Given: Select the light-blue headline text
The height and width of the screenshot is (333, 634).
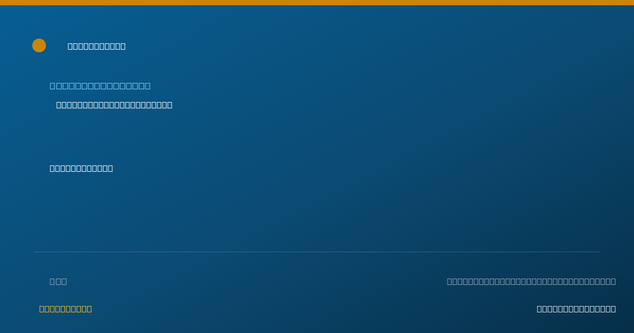Looking at the screenshot, I should tap(100, 86).
